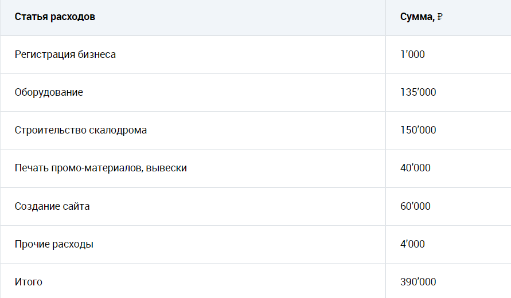
Task: Select the 'Регистрация бизнеса' cell
Action: pyautogui.click(x=65, y=54)
